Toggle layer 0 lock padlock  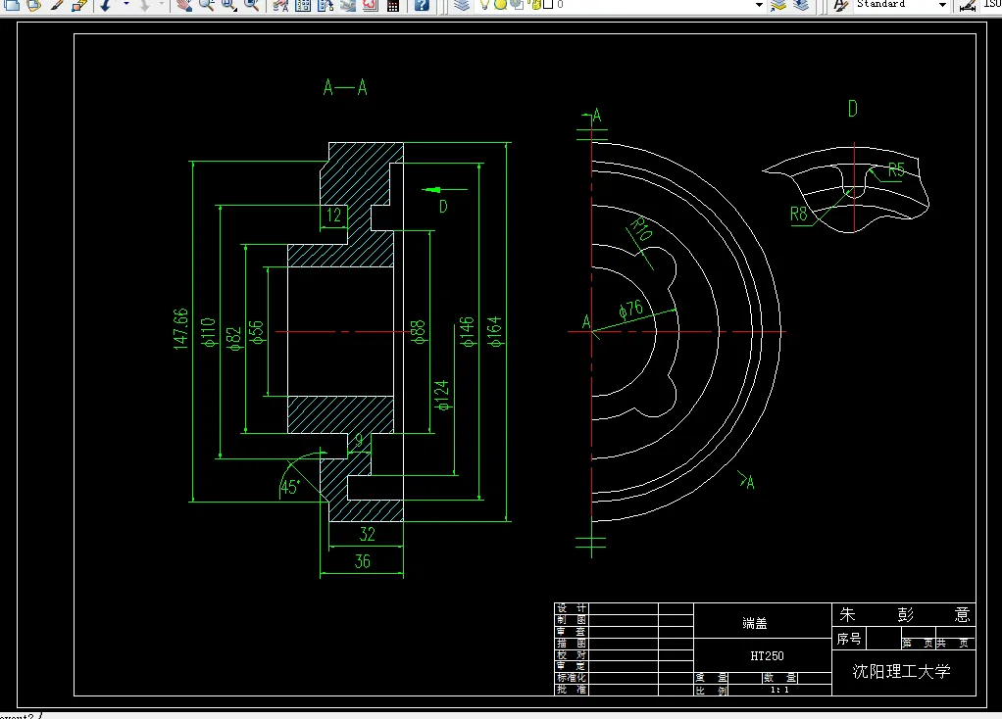(x=534, y=5)
